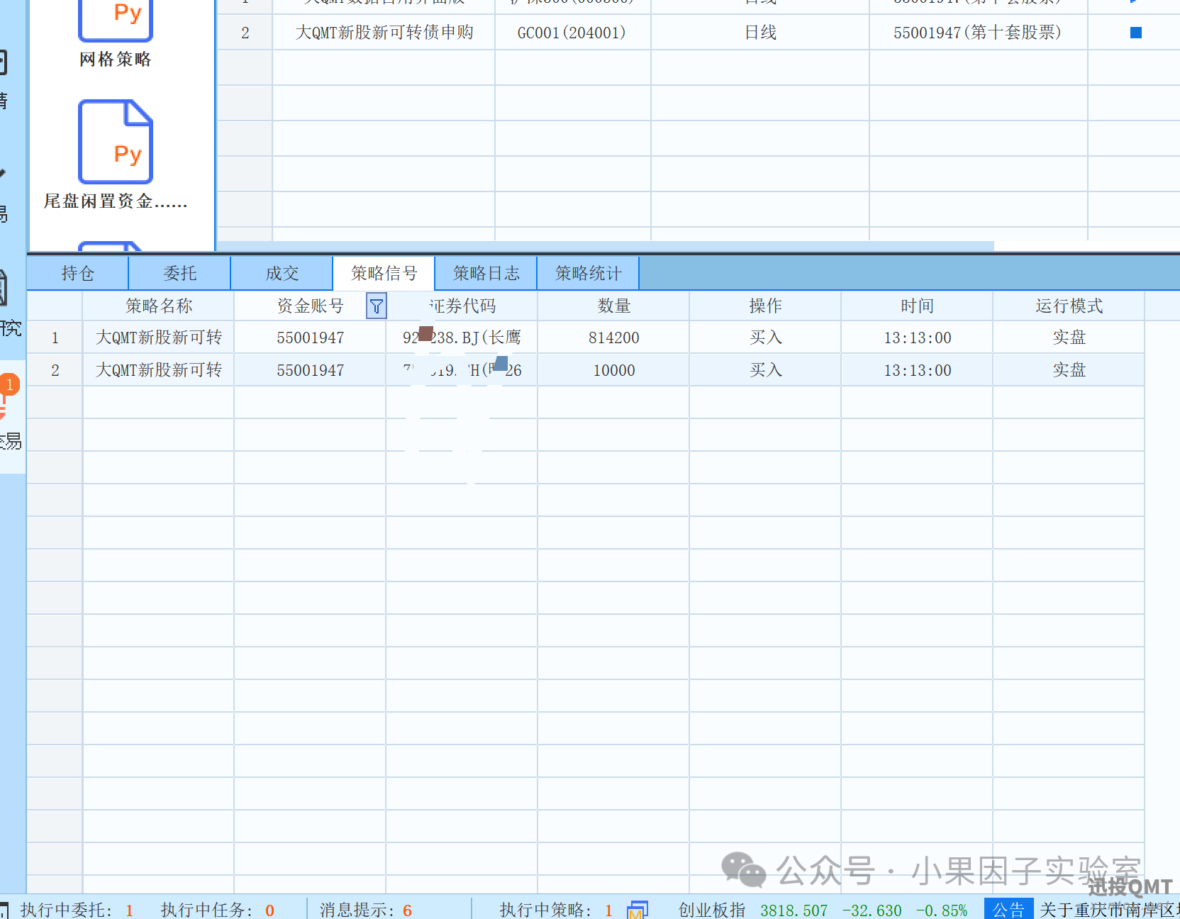Click the blue stop square in GC001 row

coord(1136,33)
